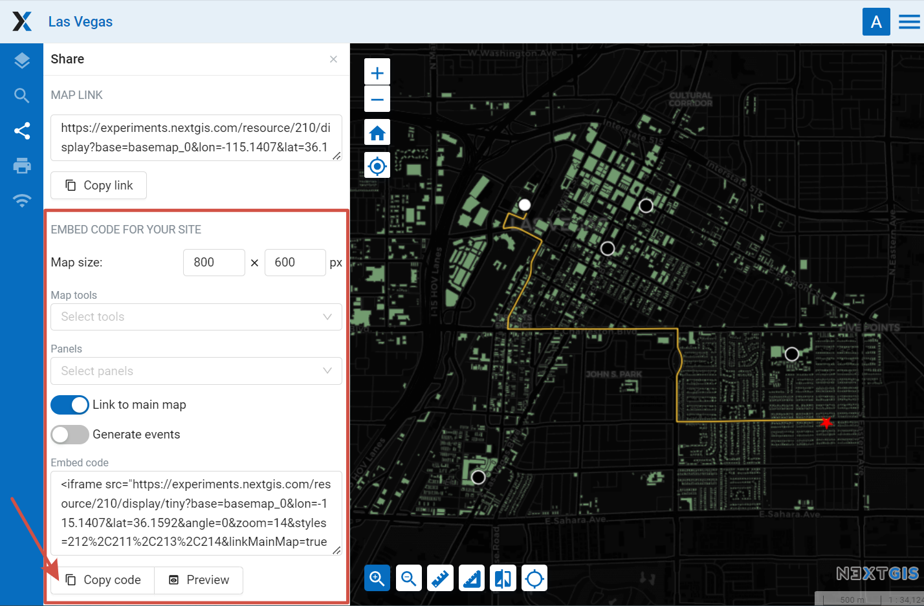This screenshot has height=606, width=924.
Task: Open the Search panel icon
Action: [22, 96]
